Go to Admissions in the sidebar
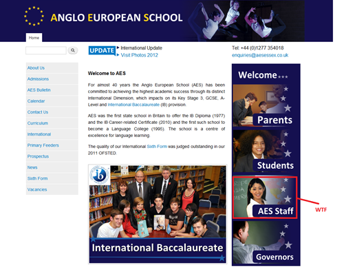The height and width of the screenshot is (272, 344). [x=38, y=79]
